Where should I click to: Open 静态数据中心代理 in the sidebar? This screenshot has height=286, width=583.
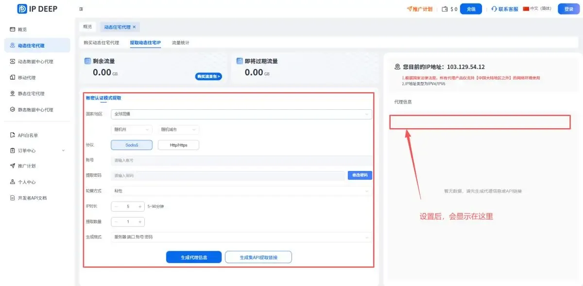[x=36, y=109]
